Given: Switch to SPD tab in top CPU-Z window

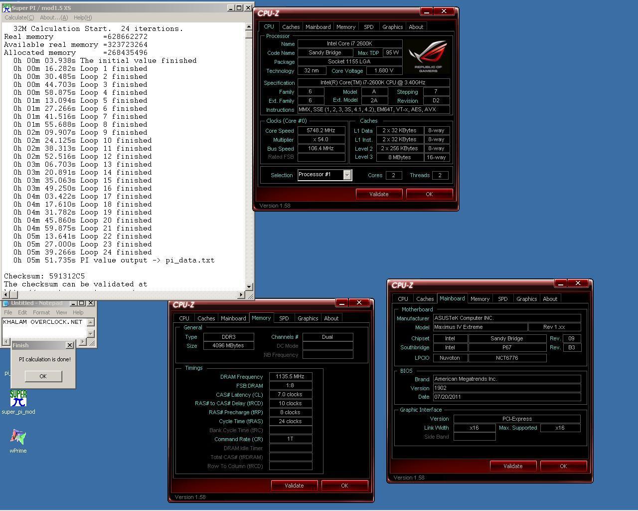Looking at the screenshot, I should click(x=368, y=27).
